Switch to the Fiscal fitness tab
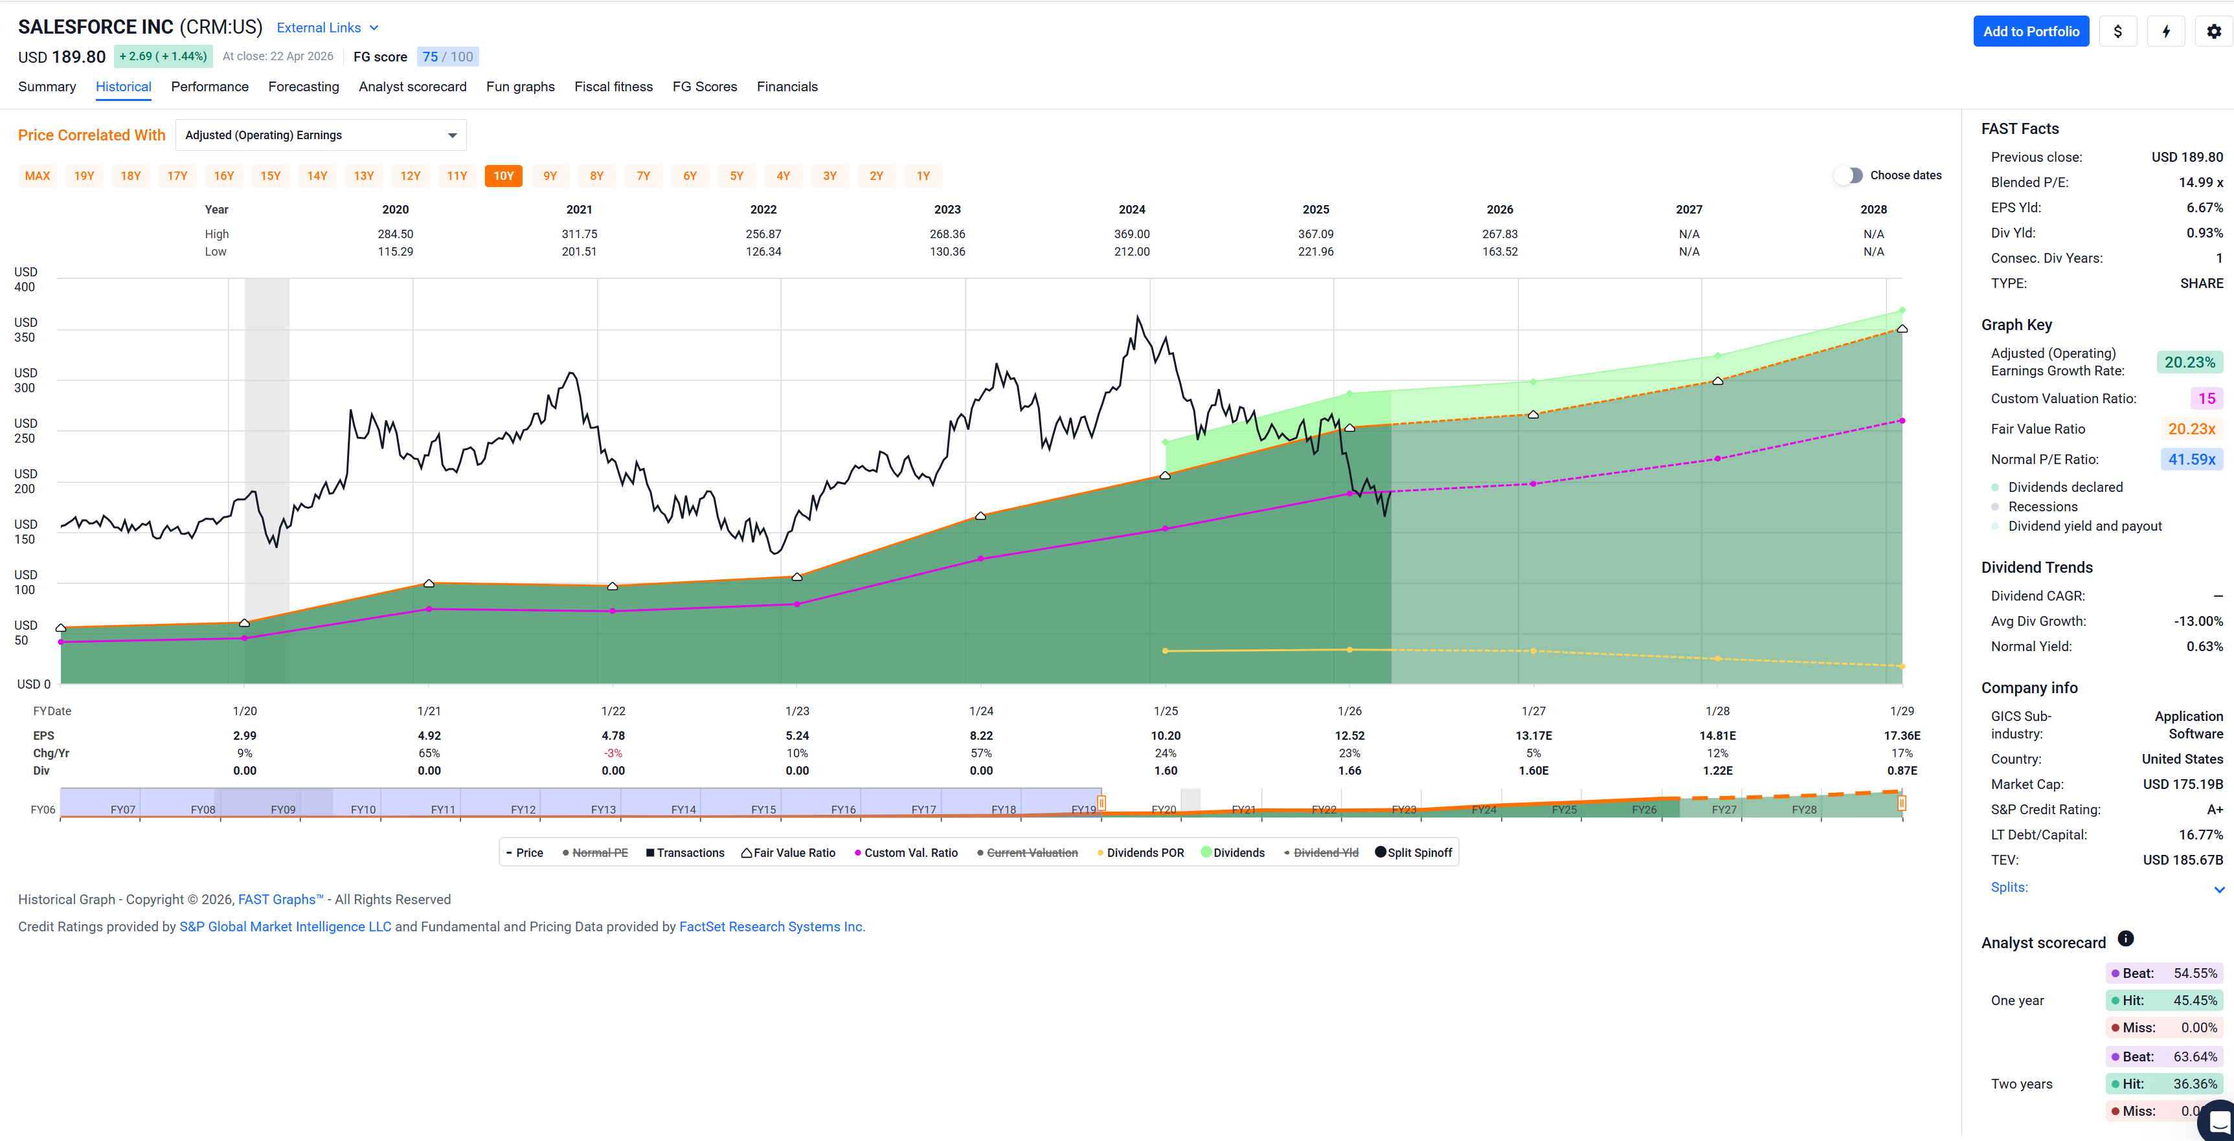 [613, 87]
